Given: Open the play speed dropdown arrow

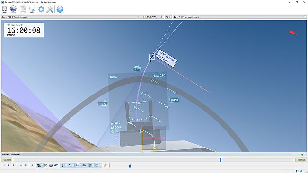Looking at the screenshot, I should pos(18,165).
